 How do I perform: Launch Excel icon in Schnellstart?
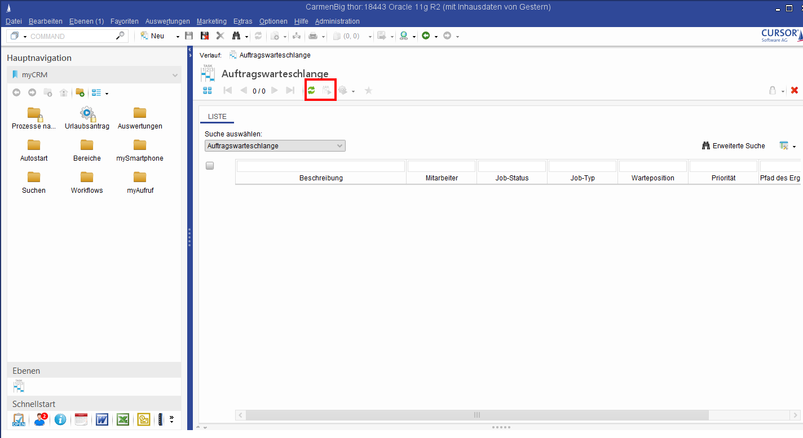pos(123,419)
